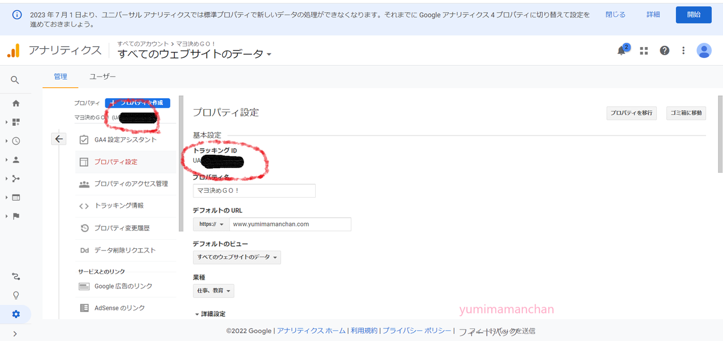The height and width of the screenshot is (341, 723).
Task: Open データ削除リクエスト menu item
Action: coord(126,250)
